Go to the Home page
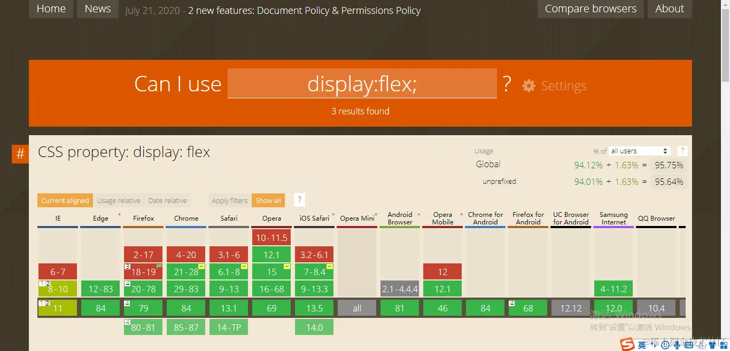The image size is (730, 351). click(51, 9)
